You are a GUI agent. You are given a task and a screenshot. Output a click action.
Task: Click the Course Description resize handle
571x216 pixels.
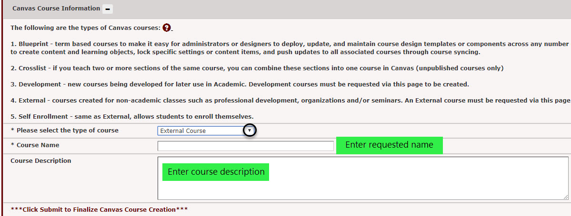[566, 197]
